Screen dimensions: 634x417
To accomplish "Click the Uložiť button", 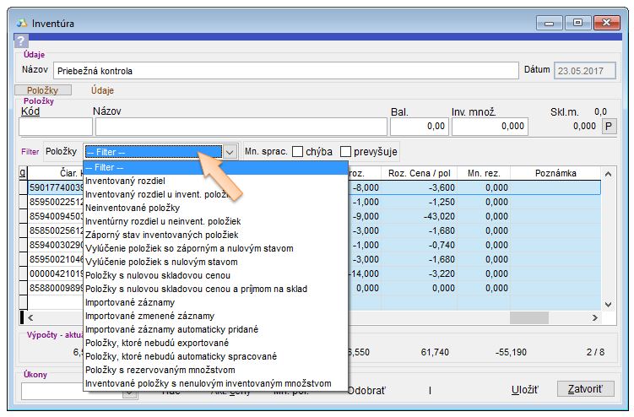I will [524, 390].
